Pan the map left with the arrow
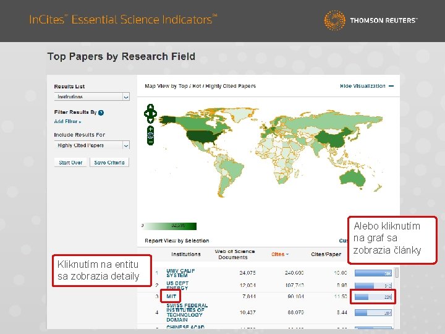This screenshot has width=445, height=334. (x=146, y=114)
